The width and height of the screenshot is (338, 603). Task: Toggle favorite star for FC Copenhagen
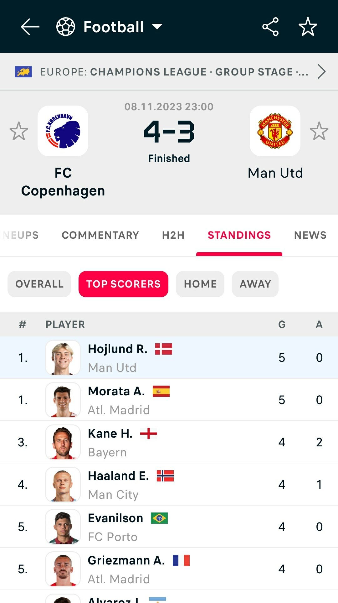pyautogui.click(x=19, y=131)
